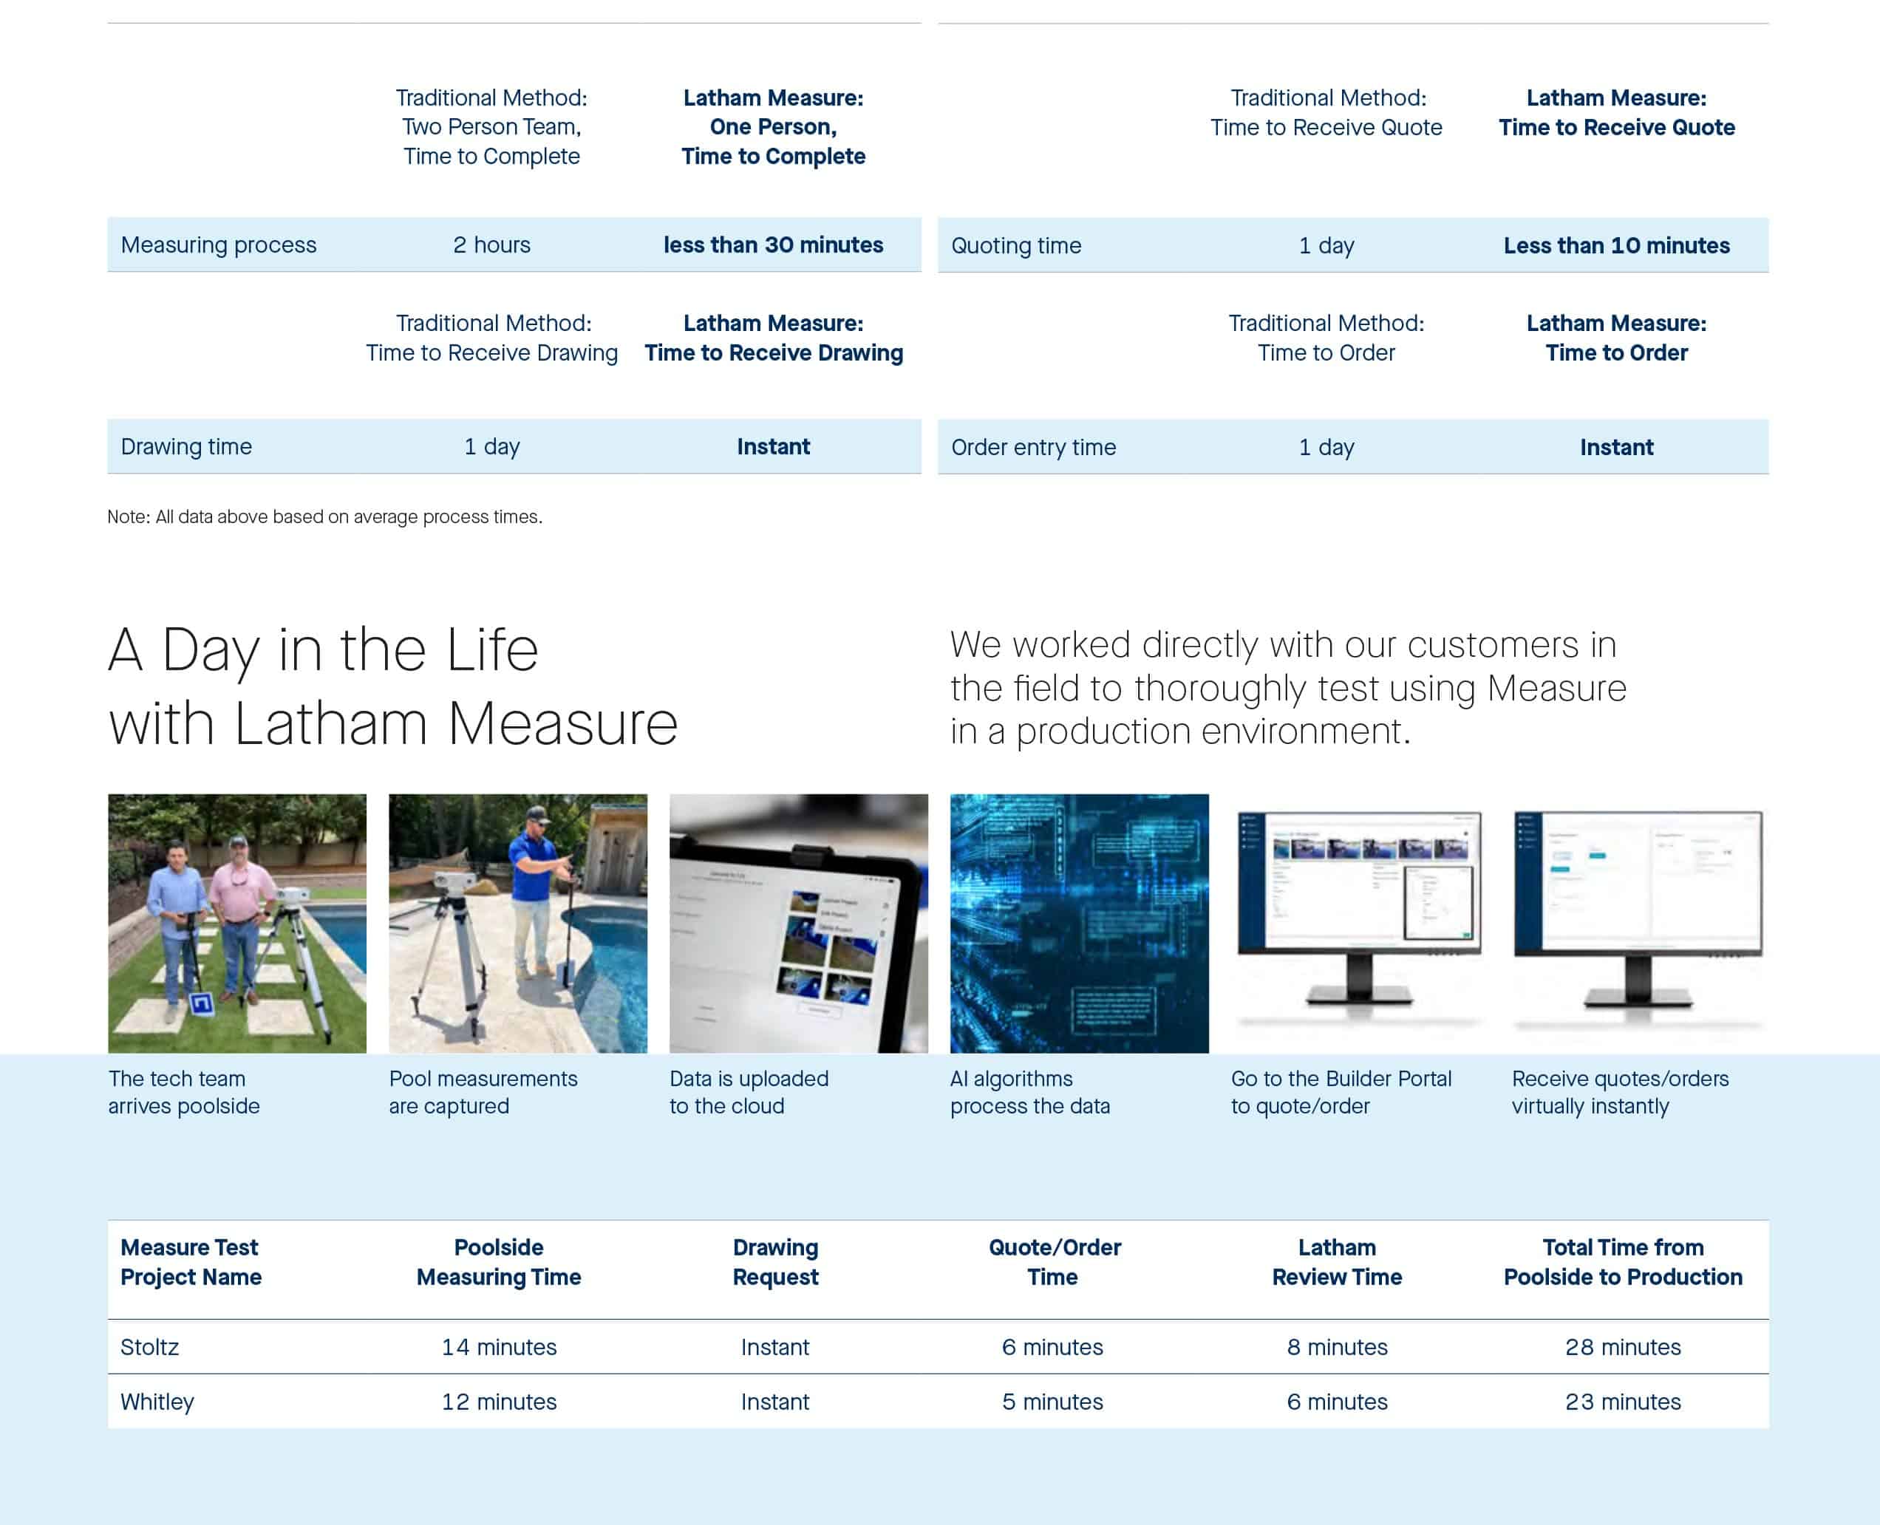This screenshot has height=1525, width=1880.
Task: Click the pool measurements captured photo
Action: click(517, 922)
